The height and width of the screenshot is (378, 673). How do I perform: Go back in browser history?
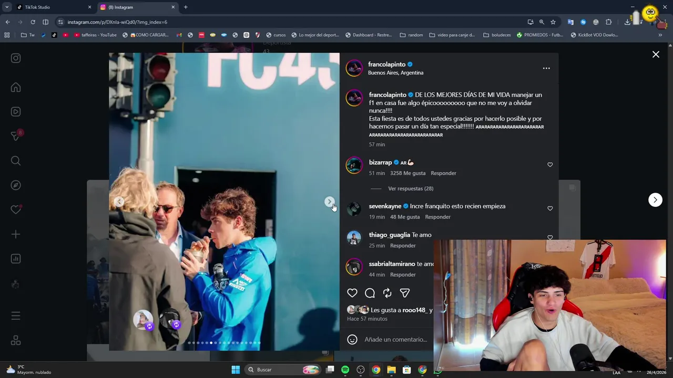pyautogui.click(x=7, y=22)
